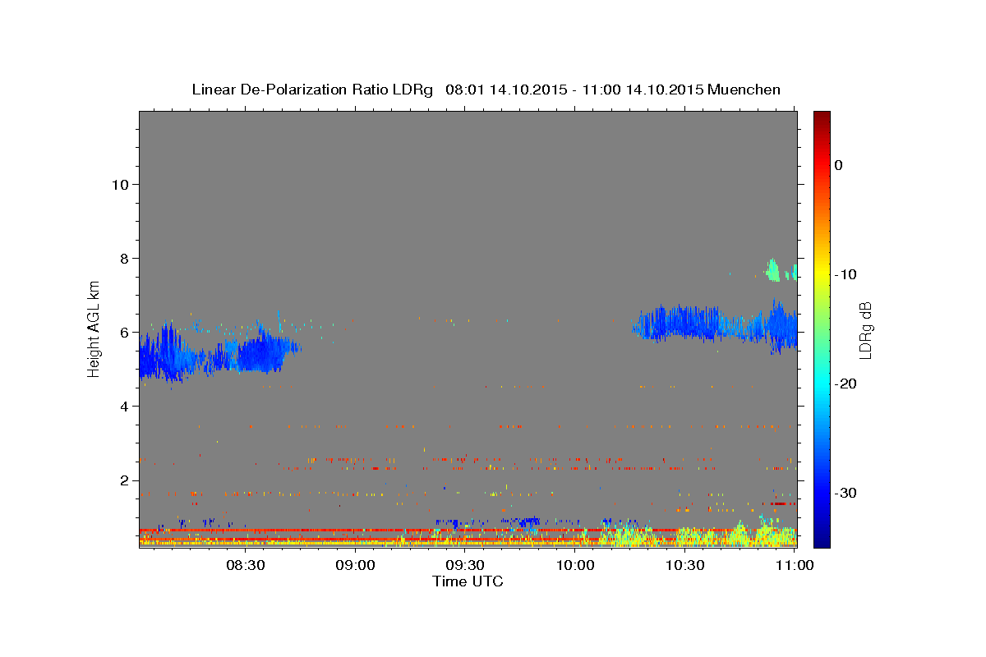The width and height of the screenshot is (986, 657).
Task: Click the height axis label '6'
Action: click(x=123, y=333)
